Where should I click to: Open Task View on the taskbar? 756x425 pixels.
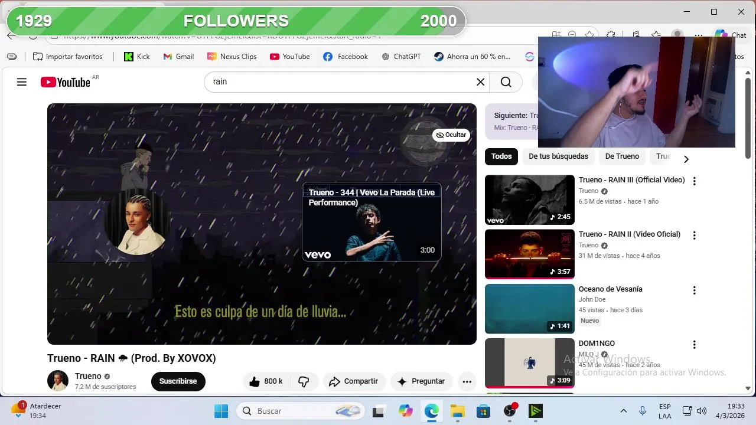(379, 411)
